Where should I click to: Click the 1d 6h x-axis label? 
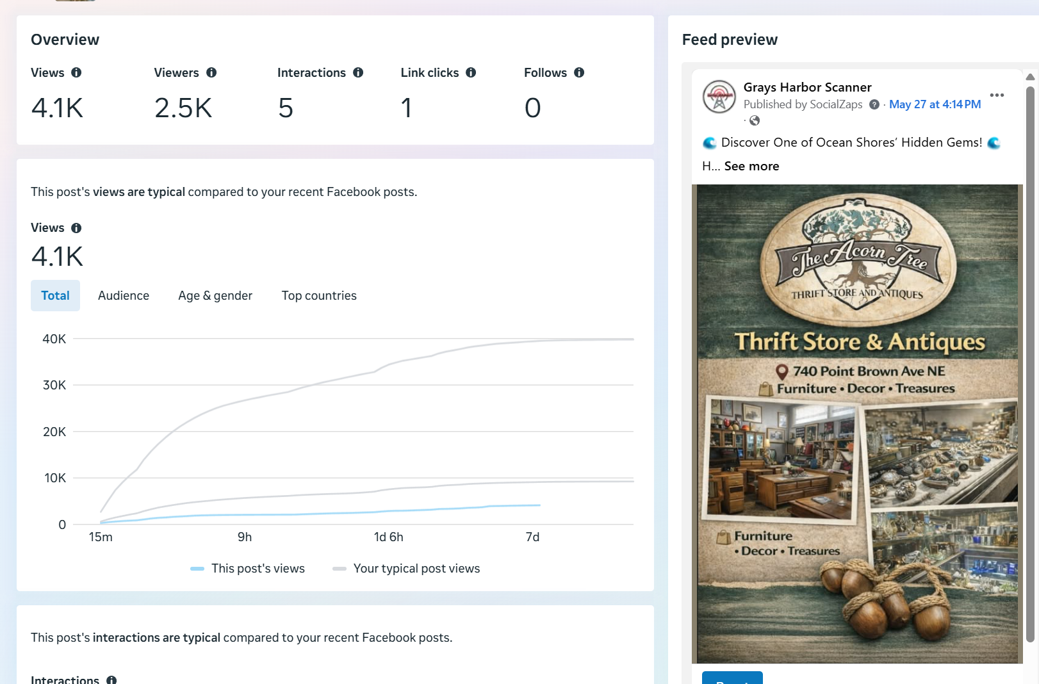(389, 537)
